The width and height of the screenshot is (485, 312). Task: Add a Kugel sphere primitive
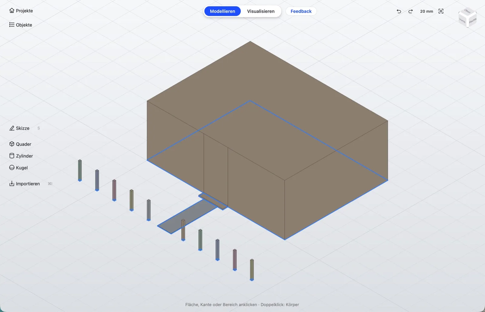tap(18, 168)
